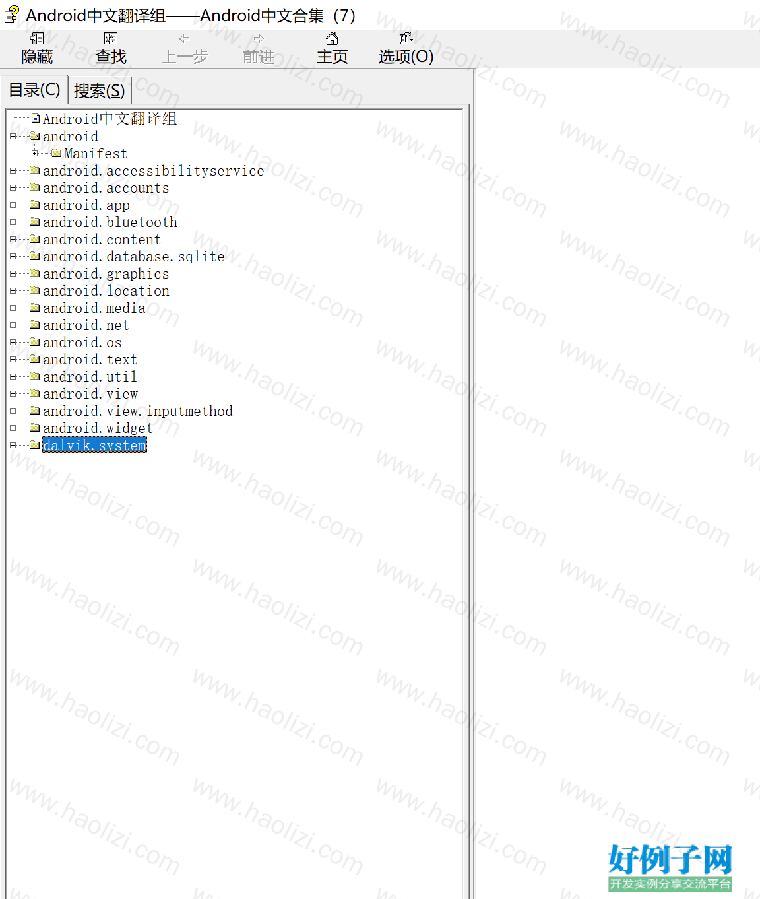Click folder icon of android.database.sqlite
Screen dimensions: 760x899
(35, 256)
